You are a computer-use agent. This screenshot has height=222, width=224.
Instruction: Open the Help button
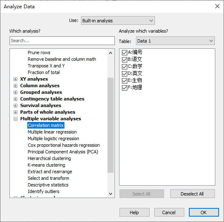pyautogui.click(x=134, y=212)
